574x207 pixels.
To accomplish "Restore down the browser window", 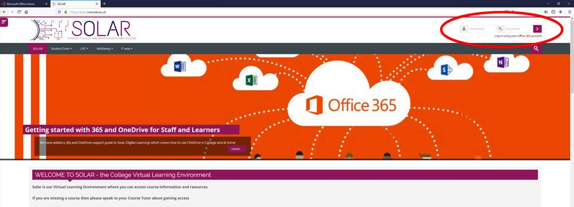I will tap(558, 3).
